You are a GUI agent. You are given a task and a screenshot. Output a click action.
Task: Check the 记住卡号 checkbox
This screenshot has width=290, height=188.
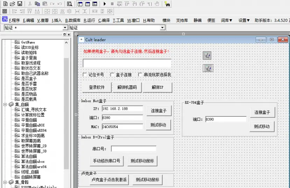coord(85,75)
